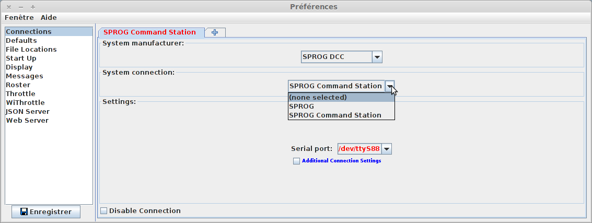Add a new connection with plus tab
The width and height of the screenshot is (592, 223).
[x=215, y=32]
